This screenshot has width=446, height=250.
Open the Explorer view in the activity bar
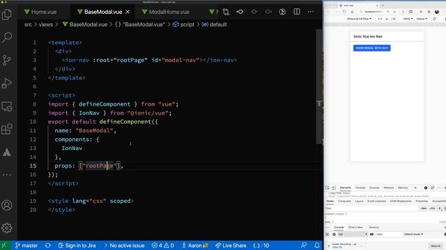(7, 14)
